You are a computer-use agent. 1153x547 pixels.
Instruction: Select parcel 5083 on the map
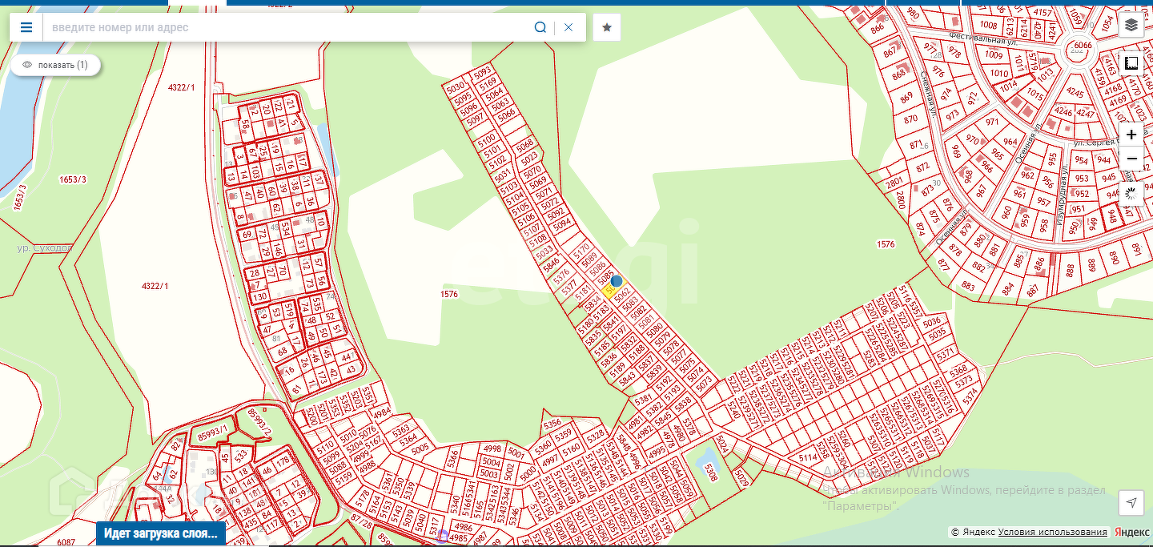[631, 305]
